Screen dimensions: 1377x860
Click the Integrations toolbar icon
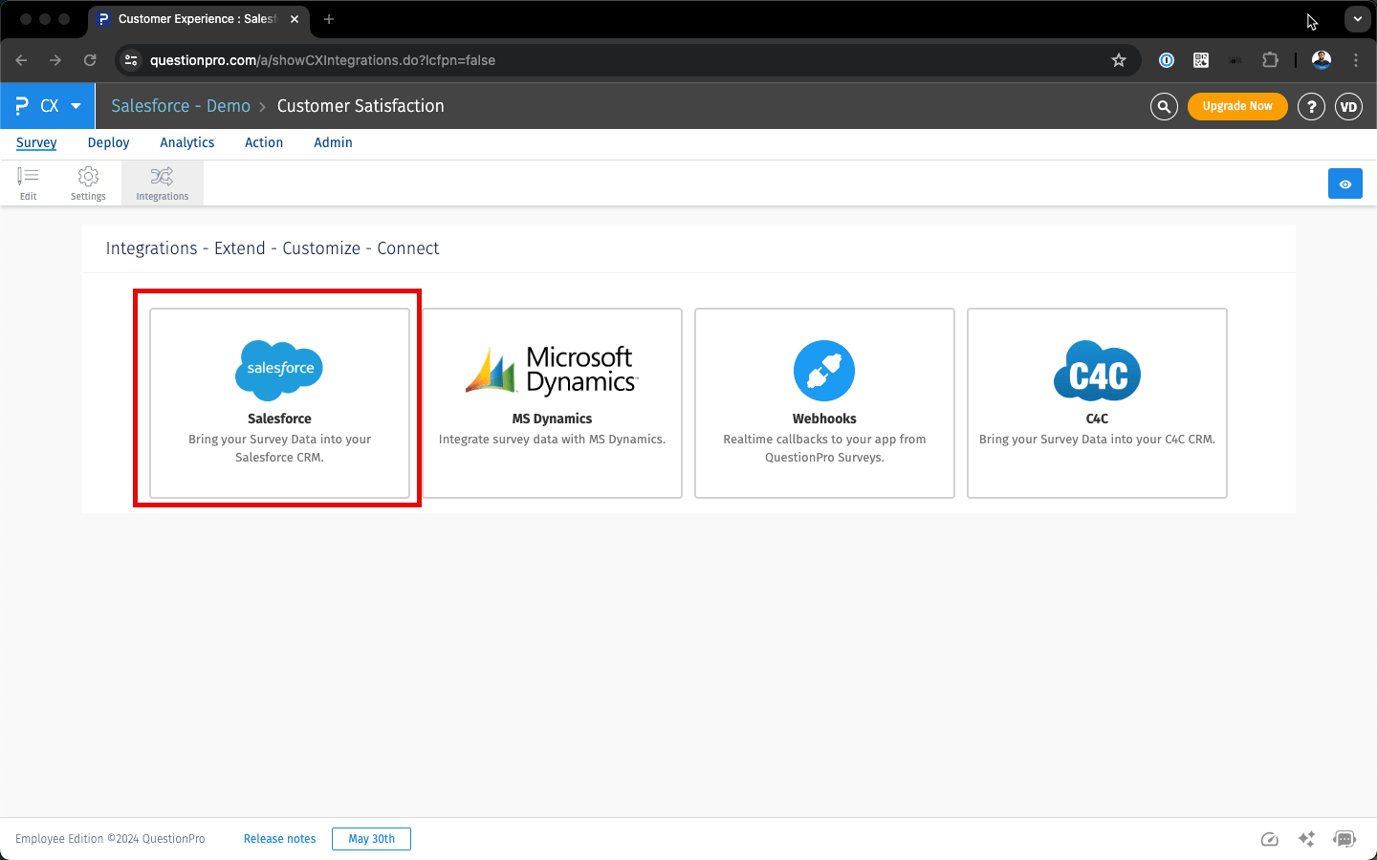tap(163, 183)
